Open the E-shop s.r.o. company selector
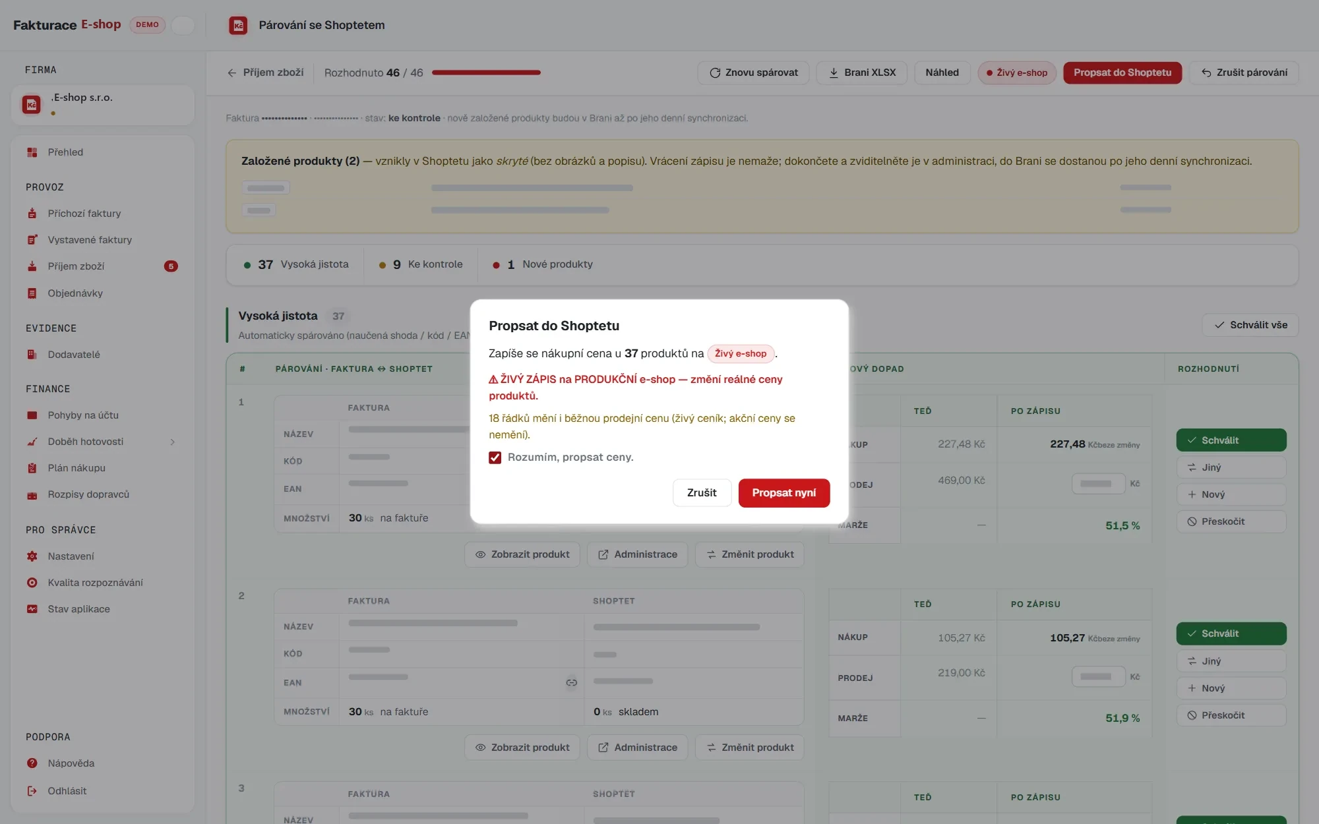 (x=102, y=104)
